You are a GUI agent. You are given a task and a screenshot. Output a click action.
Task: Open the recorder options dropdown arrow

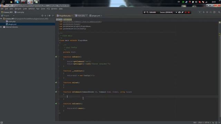coord(176,12)
